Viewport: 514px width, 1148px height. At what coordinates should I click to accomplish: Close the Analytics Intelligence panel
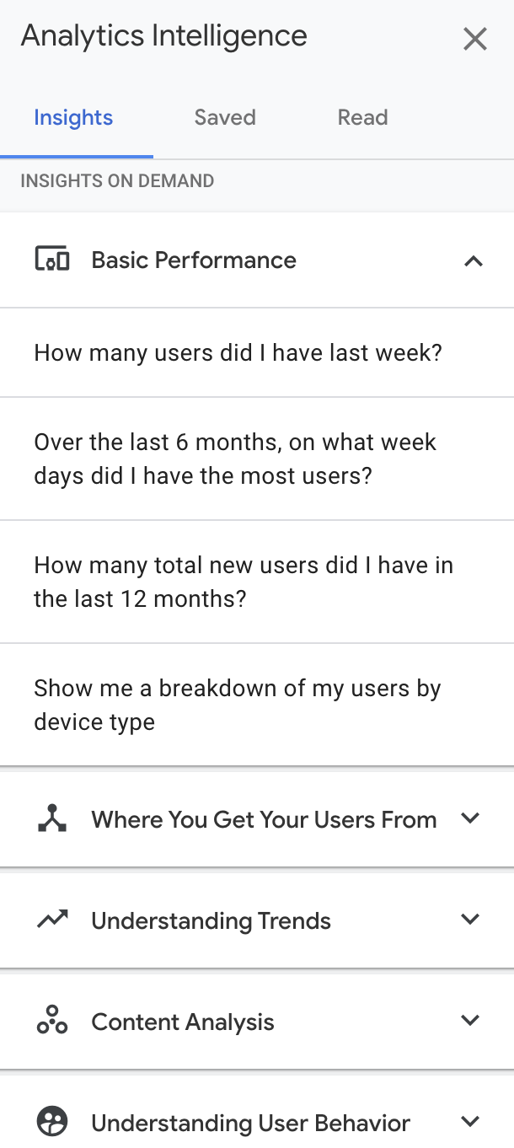click(x=475, y=39)
